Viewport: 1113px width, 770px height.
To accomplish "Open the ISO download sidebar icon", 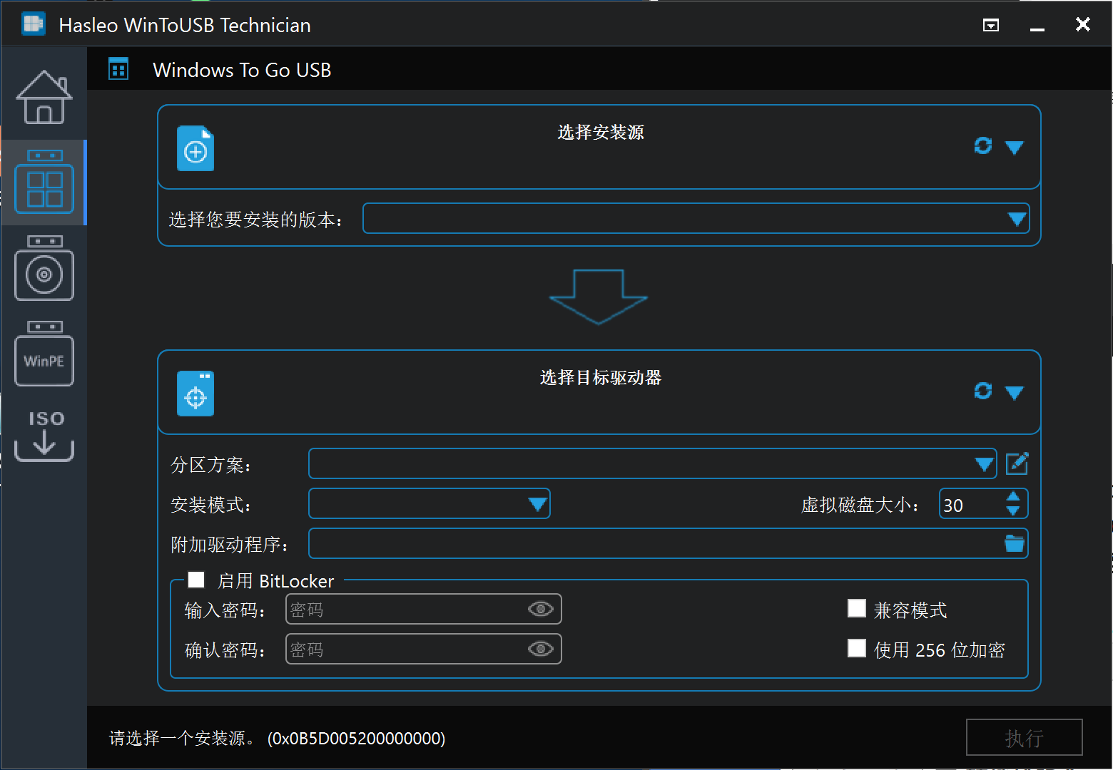I will pyautogui.click(x=44, y=436).
